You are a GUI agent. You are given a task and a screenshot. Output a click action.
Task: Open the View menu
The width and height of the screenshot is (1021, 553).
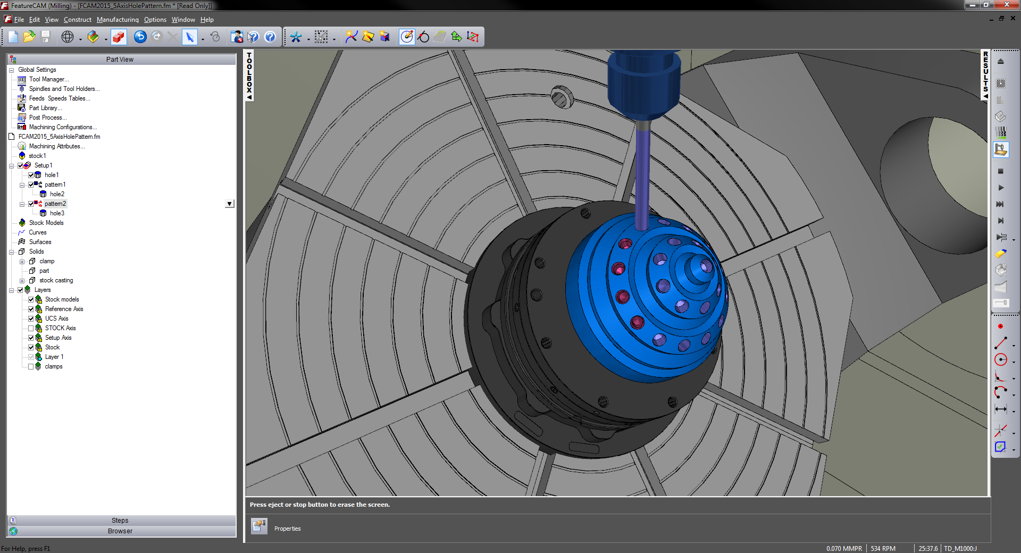pyautogui.click(x=52, y=20)
